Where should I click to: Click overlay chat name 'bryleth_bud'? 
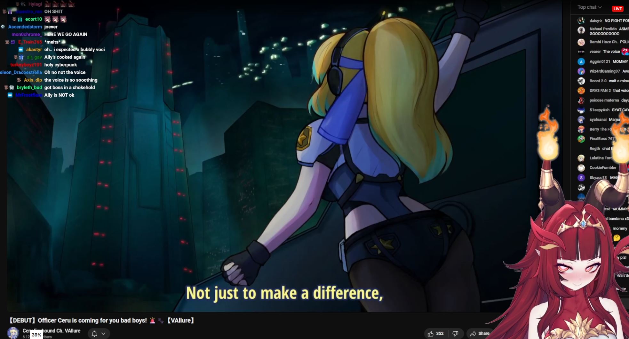pyautogui.click(x=29, y=88)
